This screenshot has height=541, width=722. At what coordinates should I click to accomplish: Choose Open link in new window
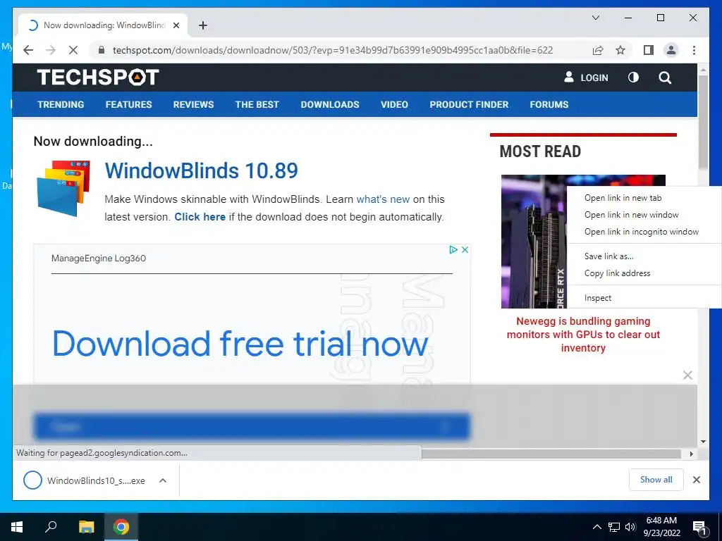pyautogui.click(x=644, y=215)
